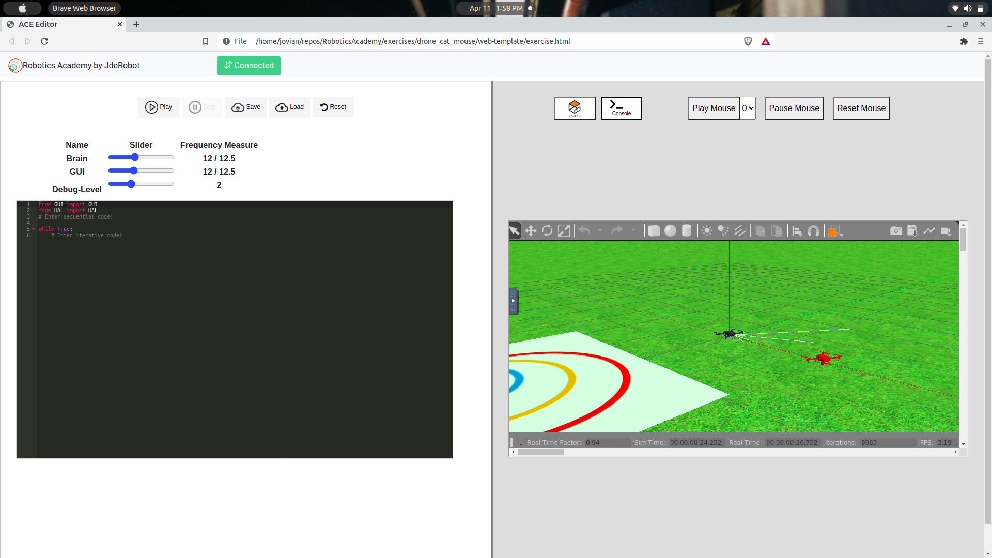
Task: Click Pause Mouse to stop the red drone
Action: pyautogui.click(x=794, y=108)
